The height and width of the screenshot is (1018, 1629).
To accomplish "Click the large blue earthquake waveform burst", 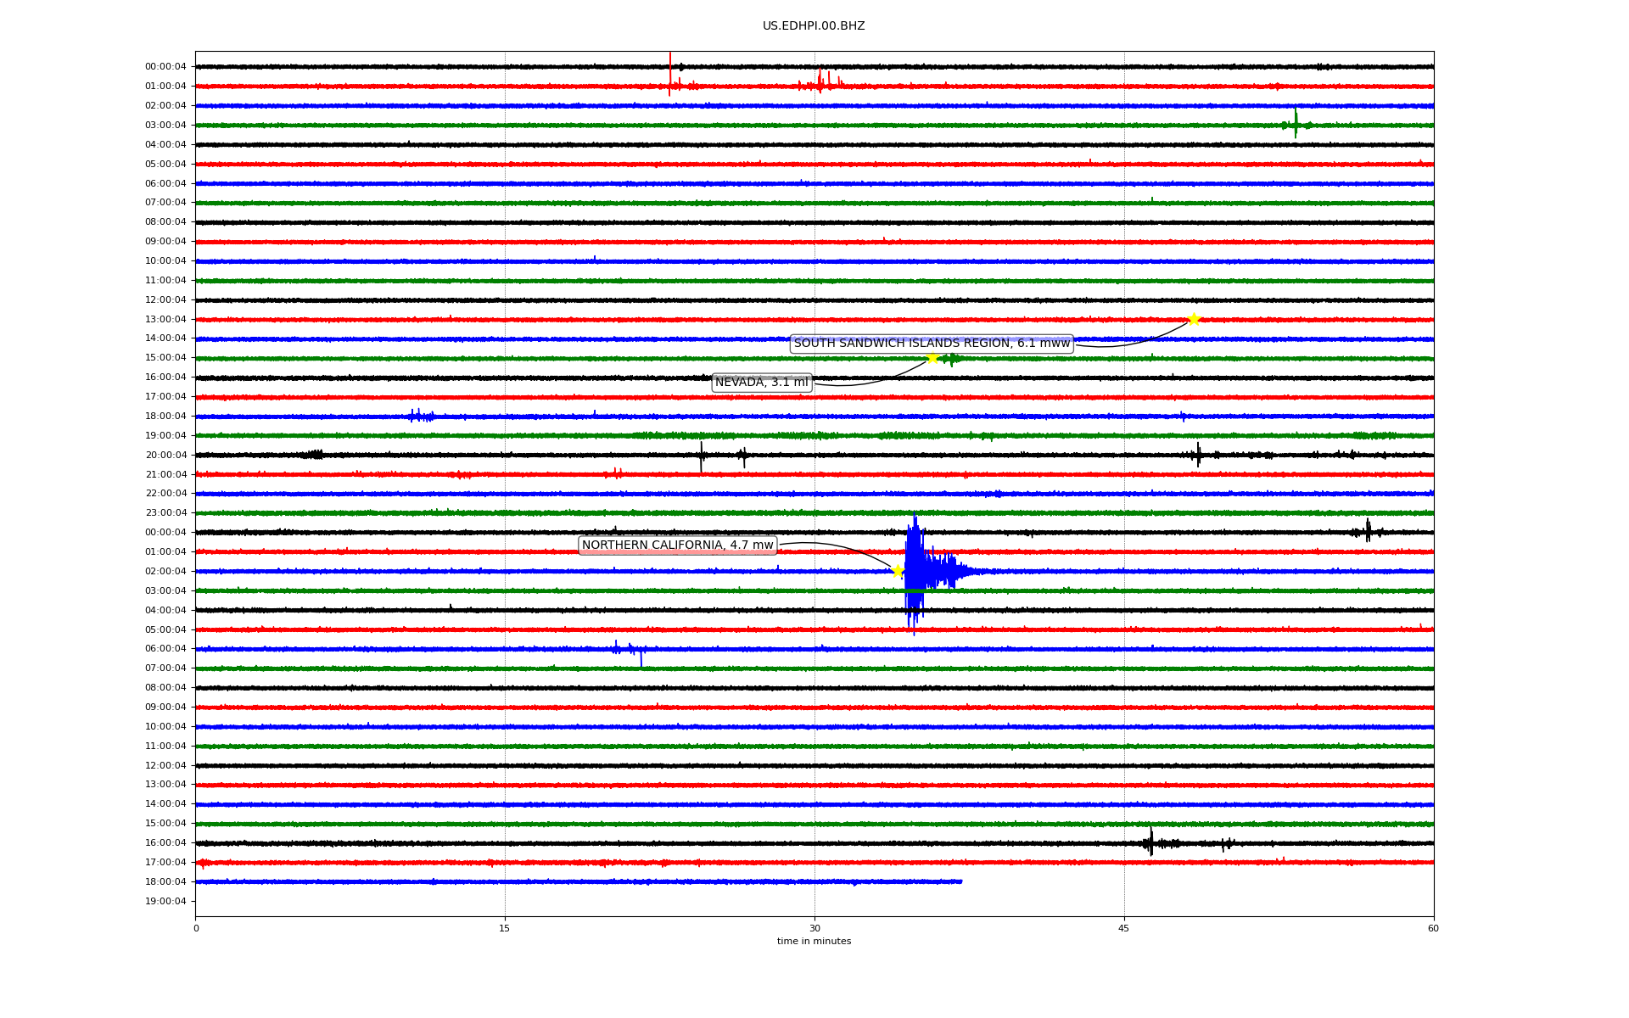I will coord(915,570).
